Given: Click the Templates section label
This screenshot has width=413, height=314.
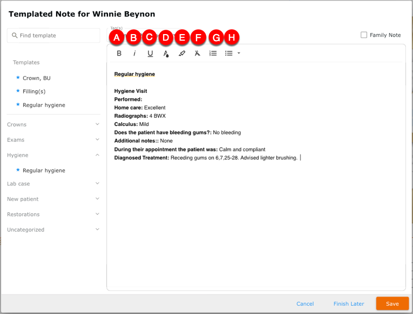Looking at the screenshot, I should coord(26,62).
